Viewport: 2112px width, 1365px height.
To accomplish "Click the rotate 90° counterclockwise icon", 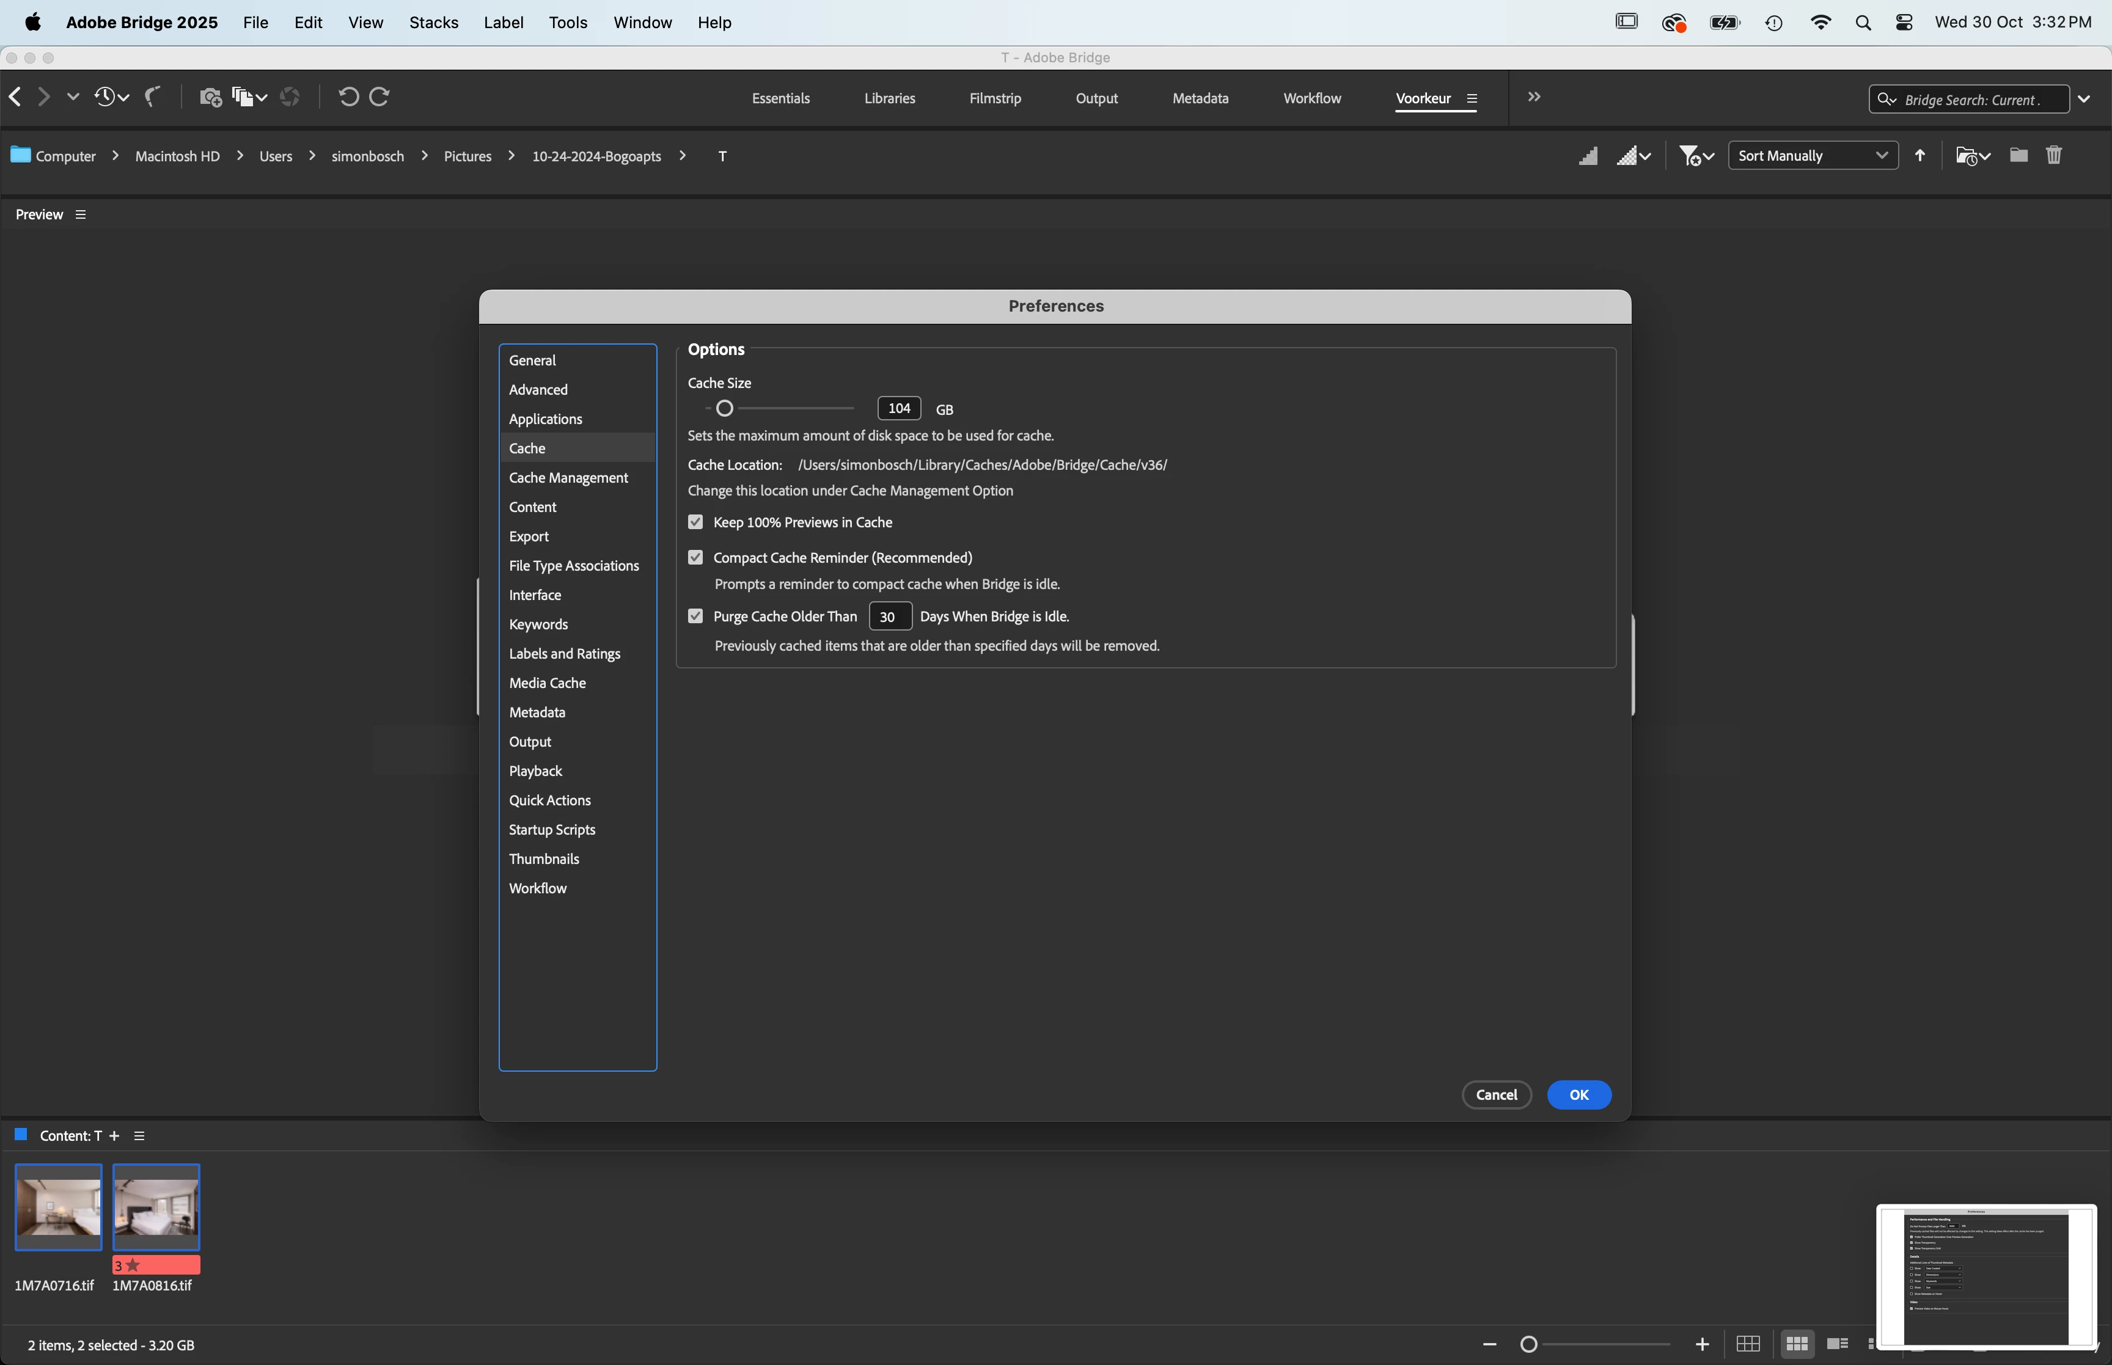I will (x=348, y=97).
